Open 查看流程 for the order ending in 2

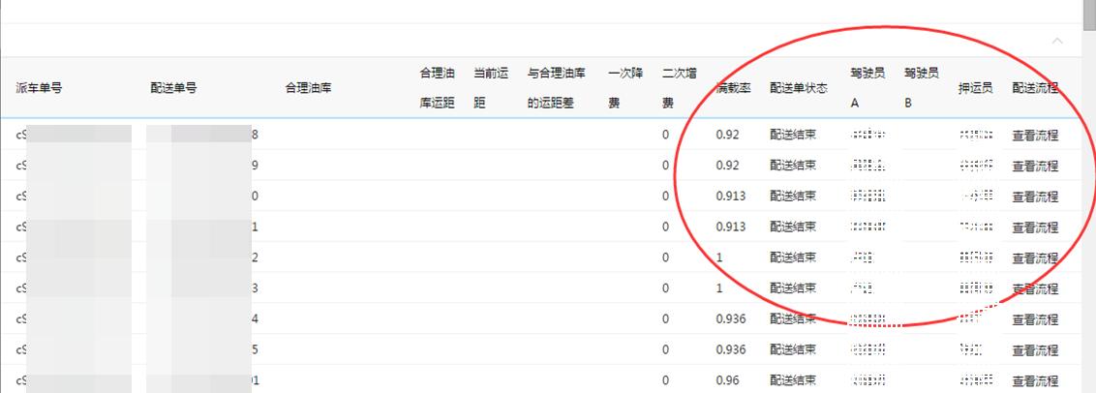coord(1035,258)
